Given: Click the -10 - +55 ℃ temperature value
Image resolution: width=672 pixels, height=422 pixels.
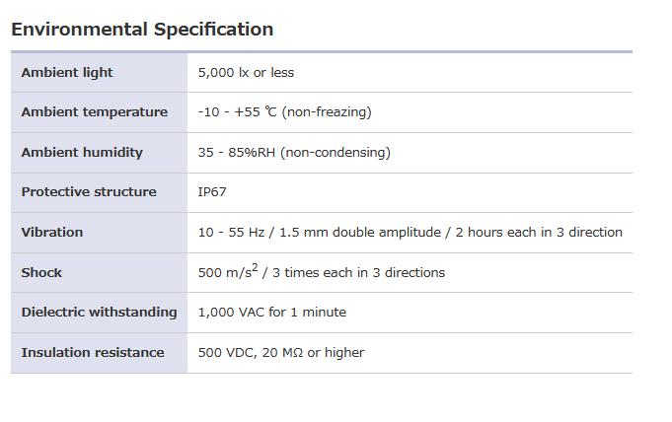Looking at the screenshot, I should (x=237, y=112).
